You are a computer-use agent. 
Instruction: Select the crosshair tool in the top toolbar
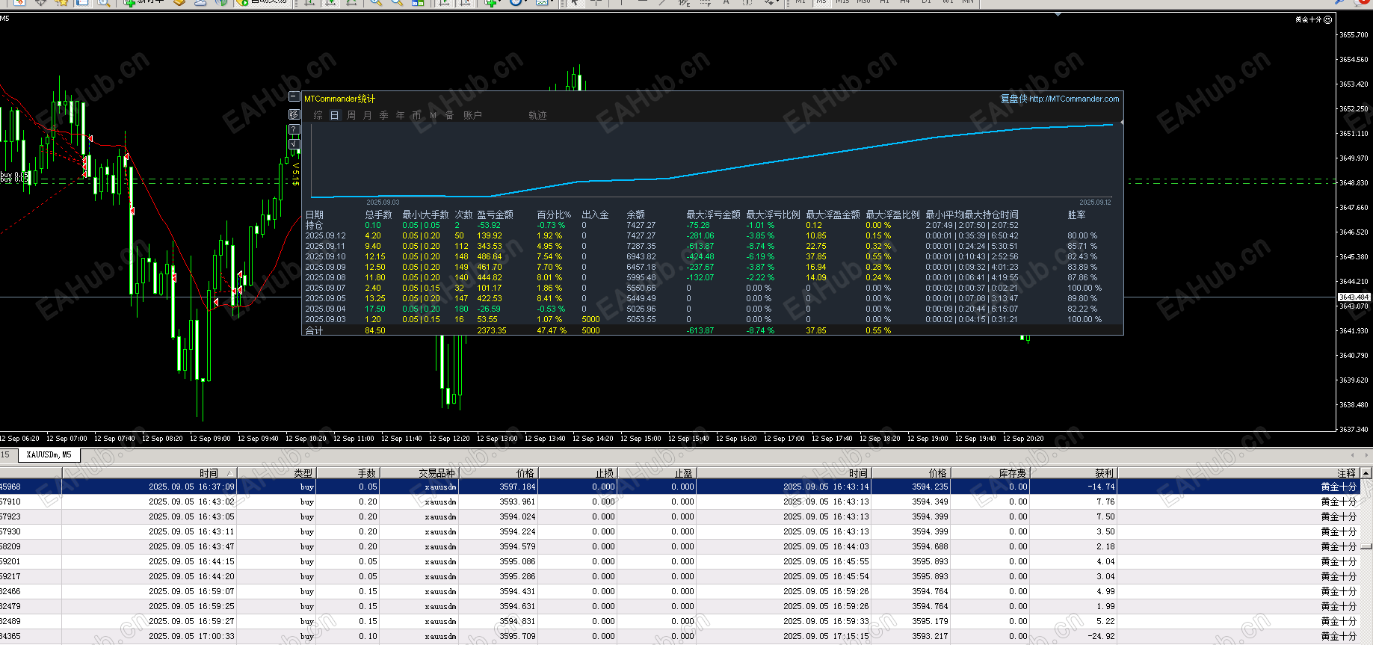[x=596, y=2]
